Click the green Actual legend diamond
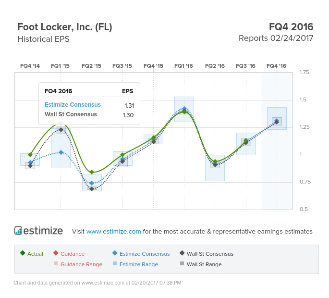 click(x=23, y=253)
